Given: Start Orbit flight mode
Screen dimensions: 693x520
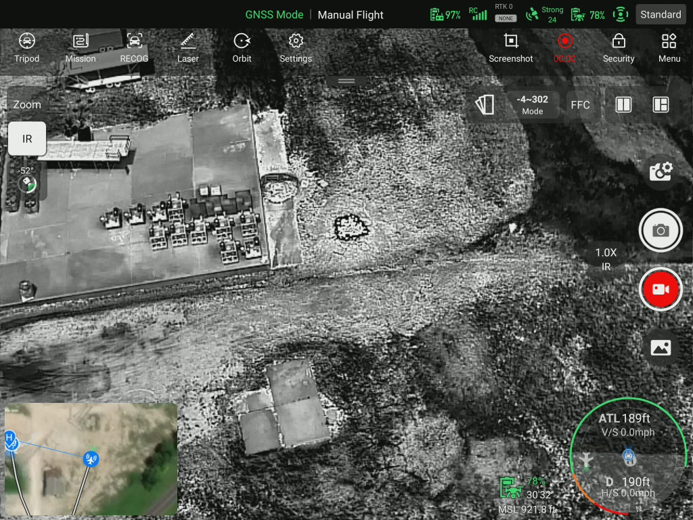Looking at the screenshot, I should click(242, 47).
